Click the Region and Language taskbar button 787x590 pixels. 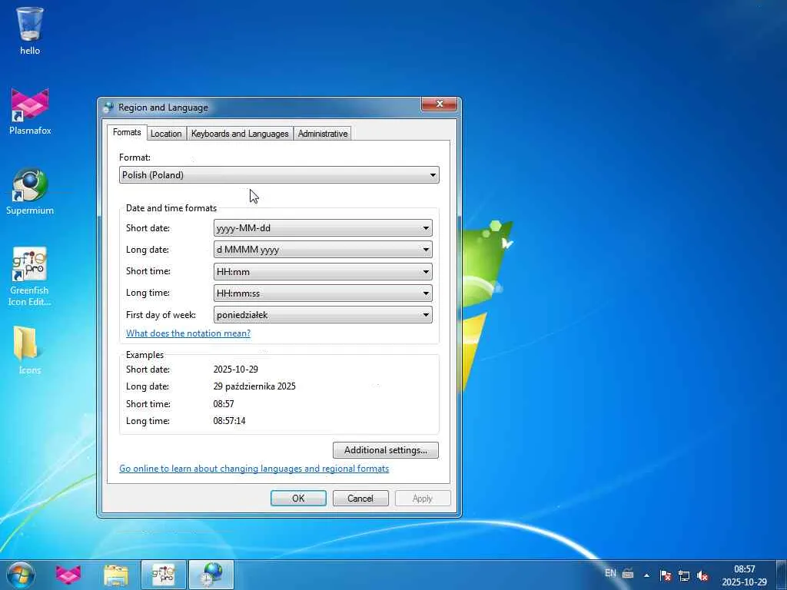click(x=211, y=575)
